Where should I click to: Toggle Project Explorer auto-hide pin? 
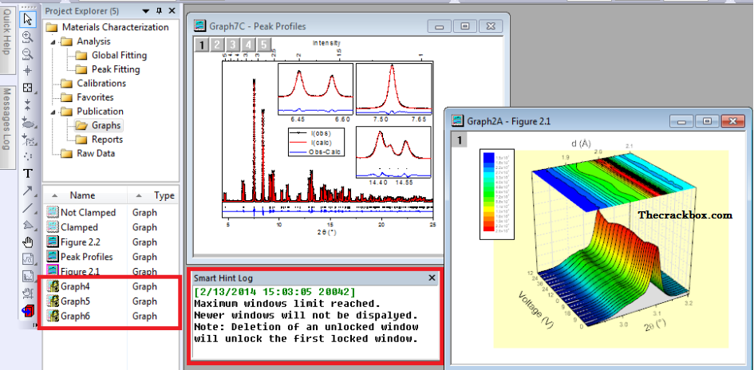[159, 10]
